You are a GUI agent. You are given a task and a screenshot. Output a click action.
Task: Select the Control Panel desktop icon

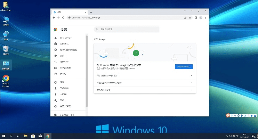(6, 65)
